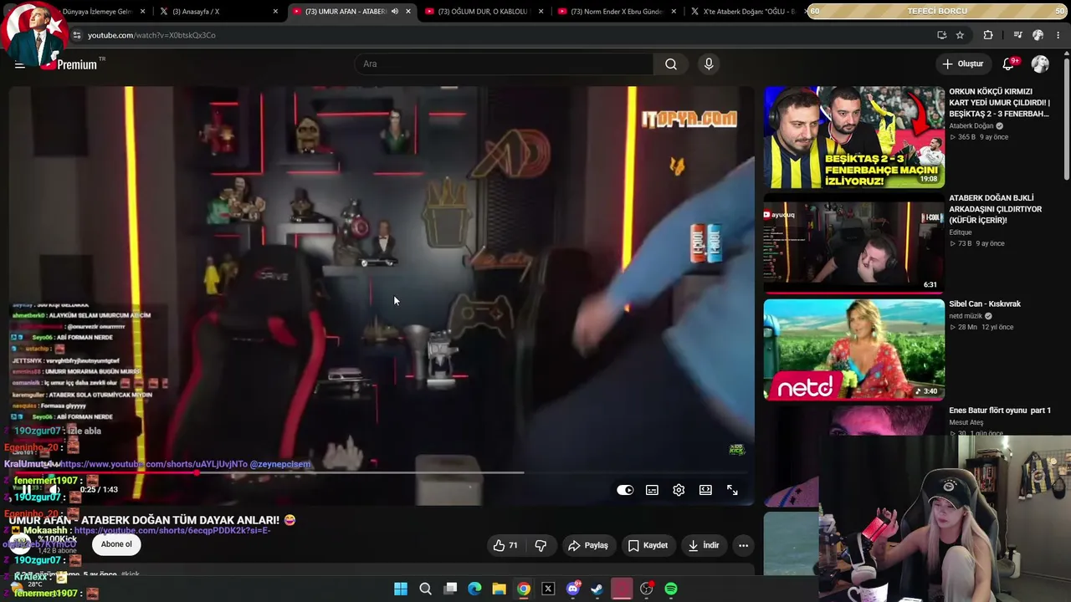This screenshot has height=602, width=1071.
Task: Open Discord from the taskbar
Action: 573,589
